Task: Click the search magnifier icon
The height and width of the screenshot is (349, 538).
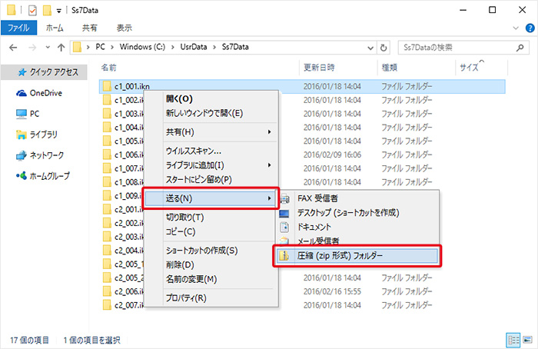Action: [520, 48]
